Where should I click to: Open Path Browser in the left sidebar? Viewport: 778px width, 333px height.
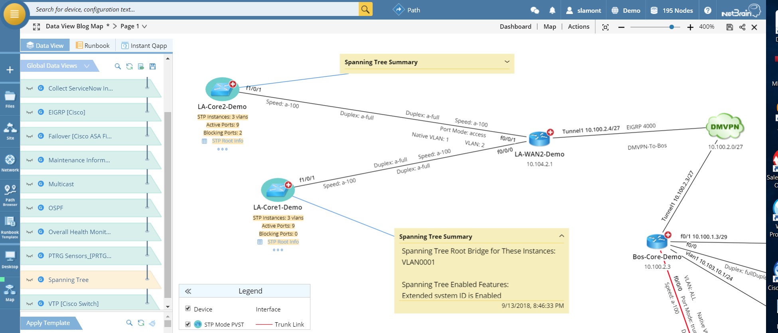(10, 195)
